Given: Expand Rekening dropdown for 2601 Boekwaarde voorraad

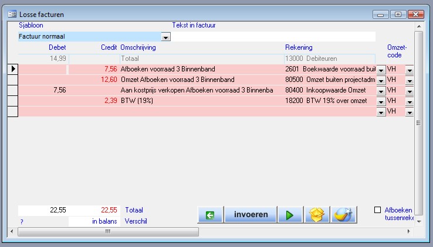Looking at the screenshot, I should (x=381, y=70).
